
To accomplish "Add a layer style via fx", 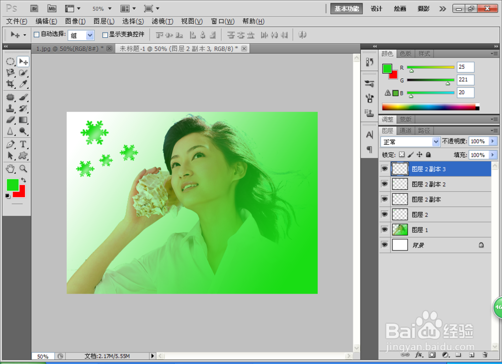I will point(419,355).
